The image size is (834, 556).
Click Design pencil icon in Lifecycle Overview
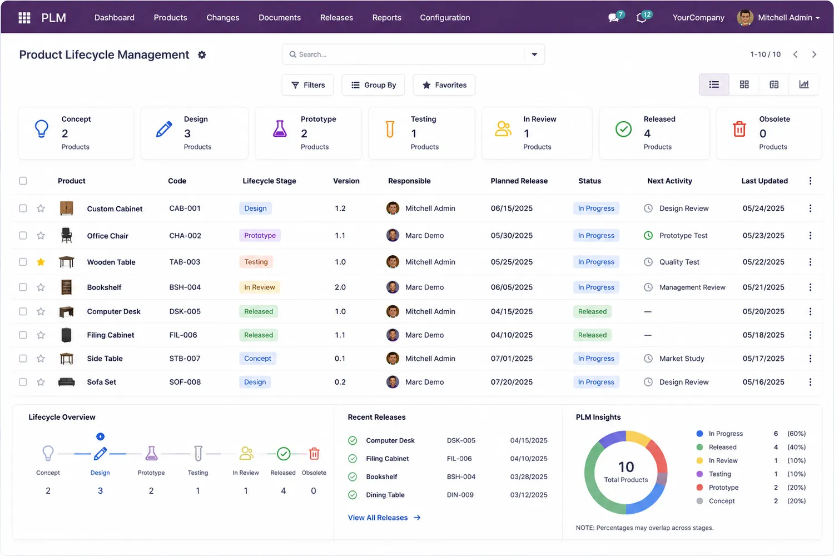click(100, 454)
